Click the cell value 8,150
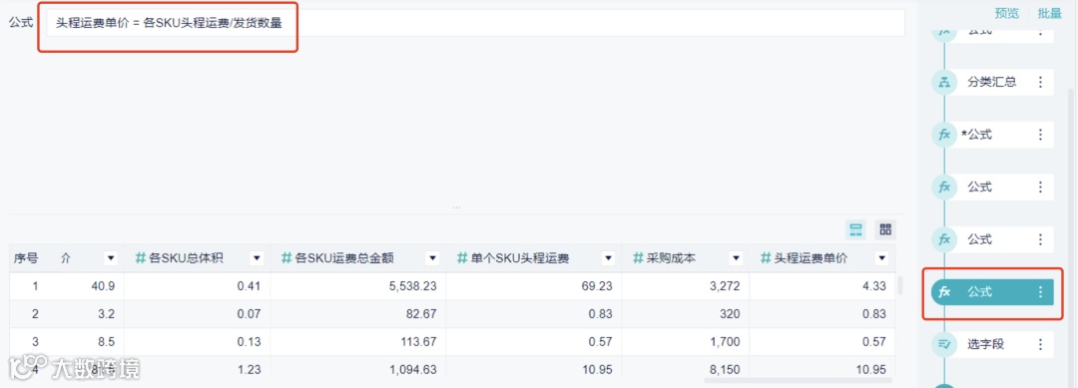The width and height of the screenshot is (1078, 388). 726,370
